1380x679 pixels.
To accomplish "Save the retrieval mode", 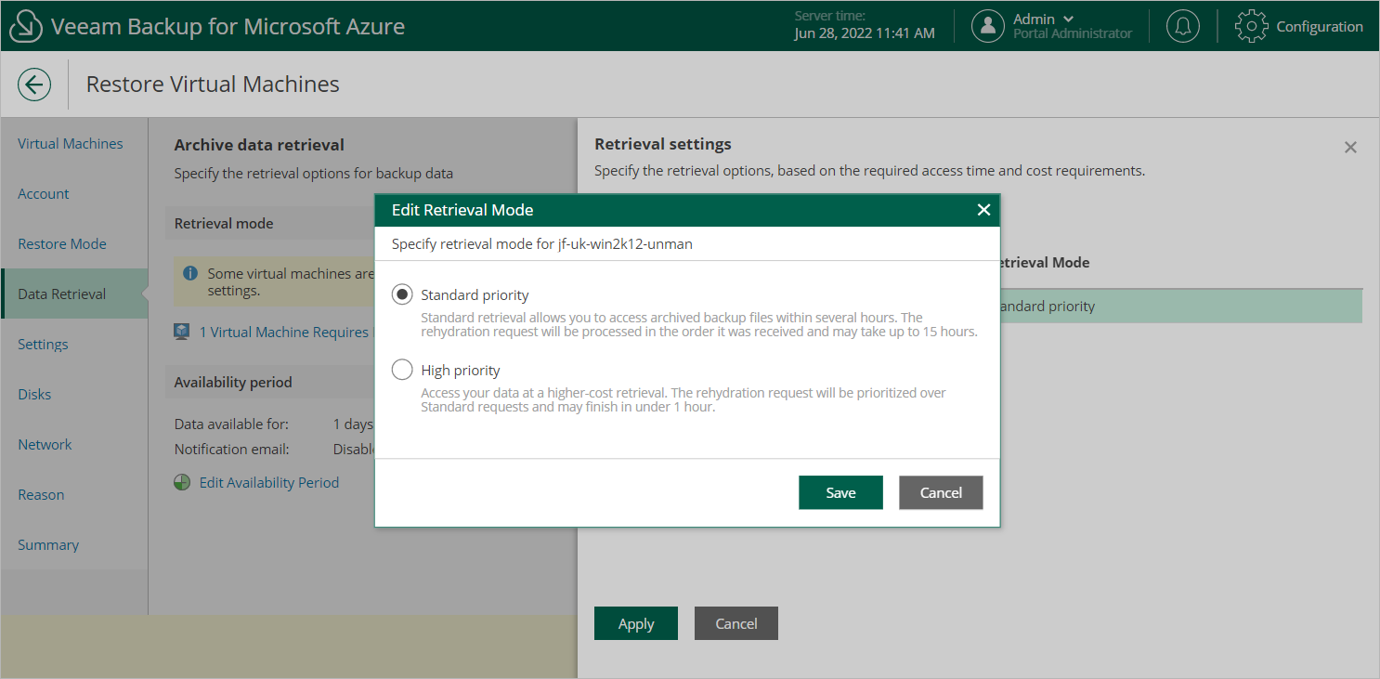I will 840,492.
